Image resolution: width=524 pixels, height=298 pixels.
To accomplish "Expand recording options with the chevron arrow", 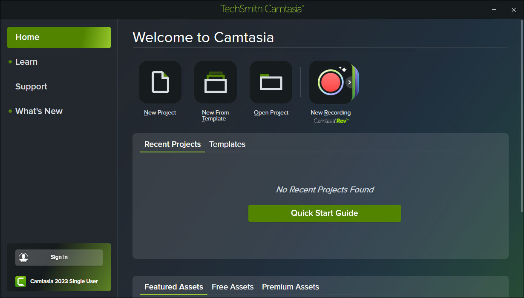I will click(x=350, y=82).
